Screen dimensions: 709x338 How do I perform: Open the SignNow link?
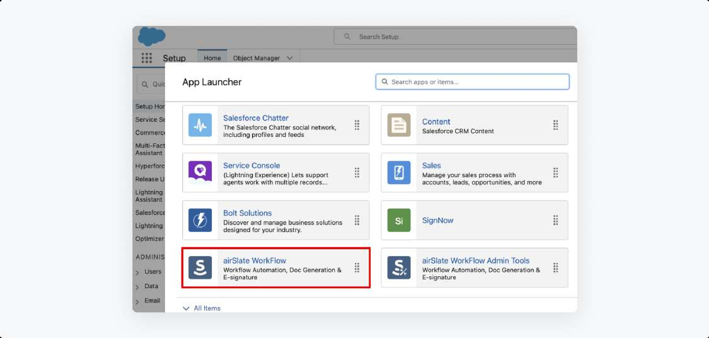click(x=438, y=220)
